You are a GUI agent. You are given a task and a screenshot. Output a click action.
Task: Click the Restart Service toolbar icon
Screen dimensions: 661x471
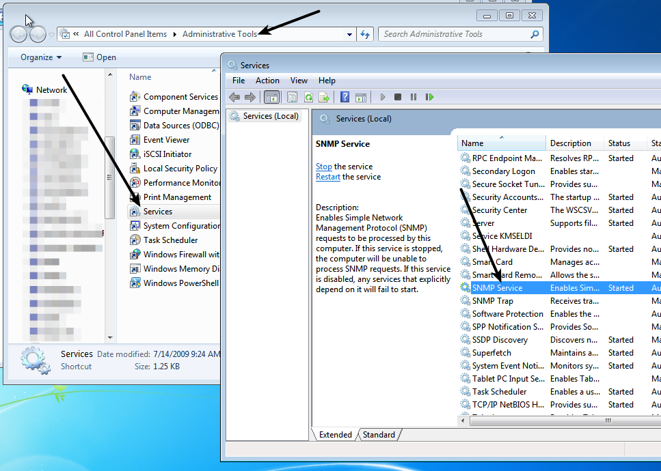tap(429, 98)
